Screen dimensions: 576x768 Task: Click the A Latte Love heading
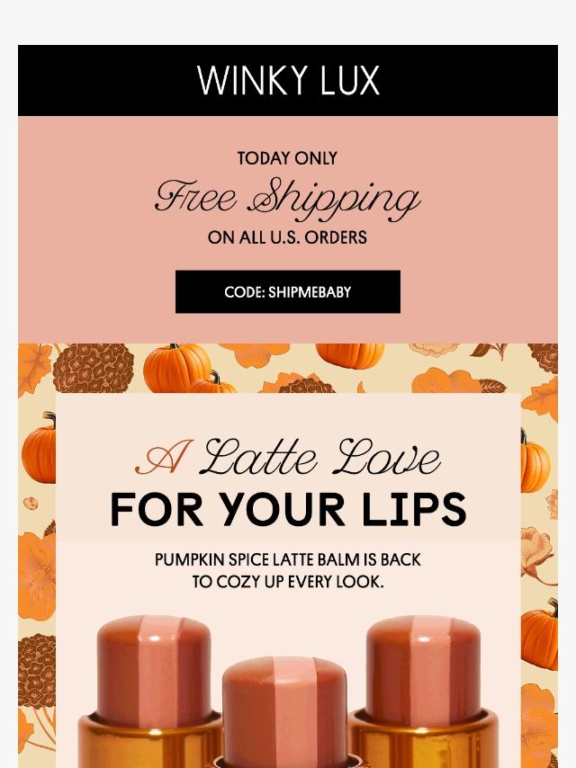tap(288, 457)
